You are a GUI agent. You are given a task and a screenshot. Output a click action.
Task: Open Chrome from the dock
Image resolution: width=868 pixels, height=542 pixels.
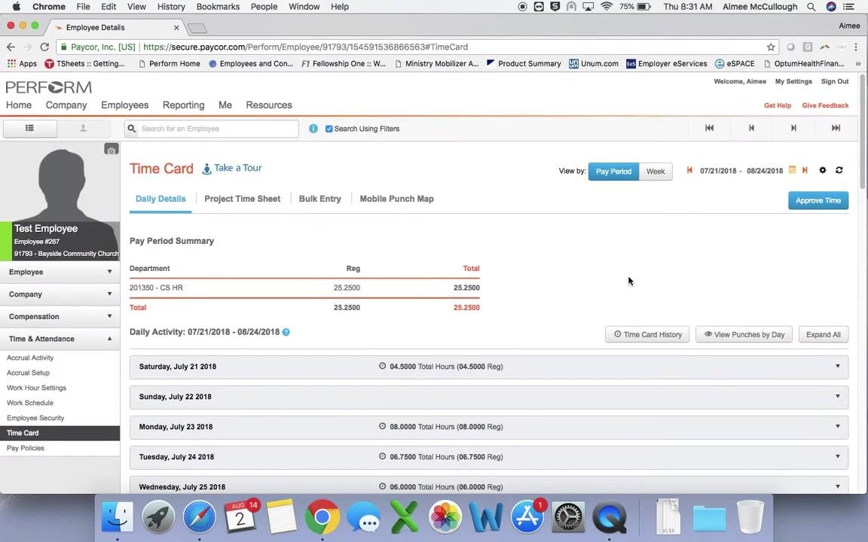322,517
